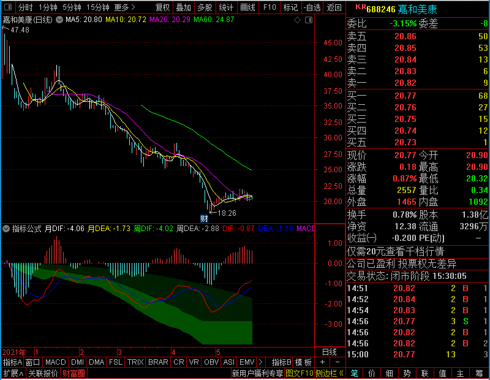This screenshot has height=380, width=490.
Task: Select the 筹 chip distribution tab
Action: (480, 373)
